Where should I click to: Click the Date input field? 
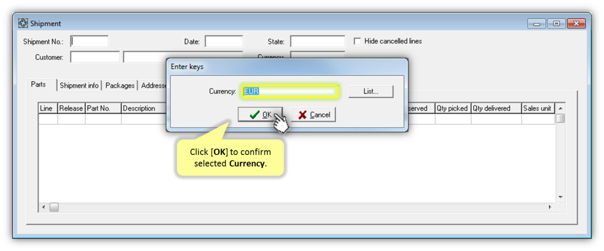click(x=224, y=41)
